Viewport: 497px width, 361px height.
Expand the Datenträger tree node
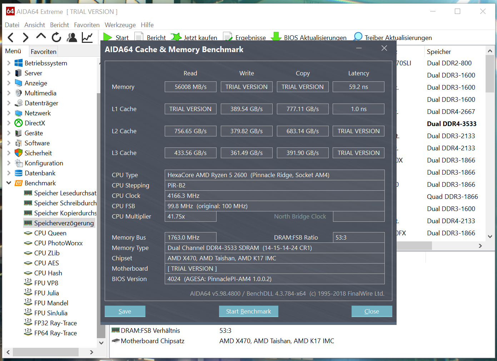[9, 103]
